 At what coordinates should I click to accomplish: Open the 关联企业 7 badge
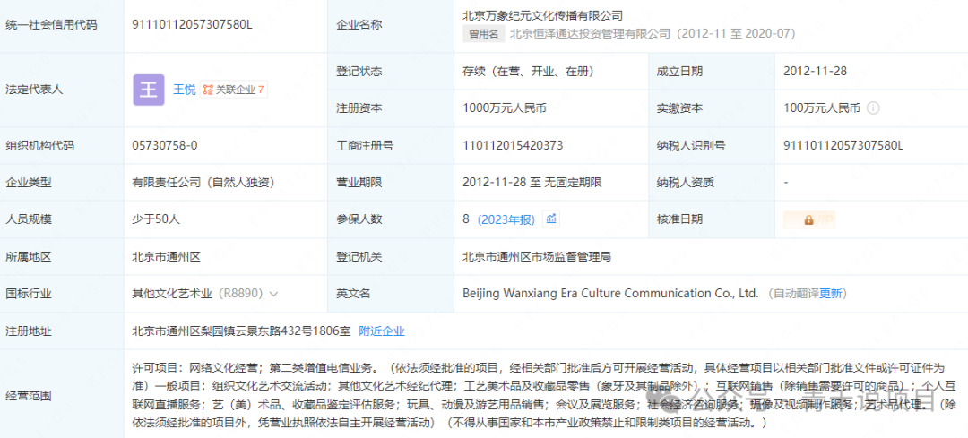pyautogui.click(x=234, y=90)
